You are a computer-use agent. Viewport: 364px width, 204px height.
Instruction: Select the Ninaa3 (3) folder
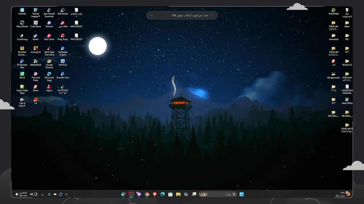pos(347,63)
